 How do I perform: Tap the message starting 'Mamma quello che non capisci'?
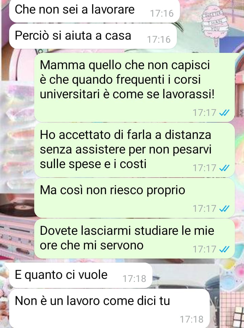click(x=134, y=87)
